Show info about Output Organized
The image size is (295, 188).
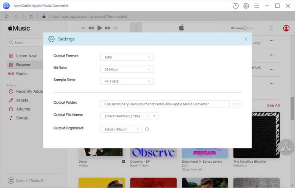[147, 129]
